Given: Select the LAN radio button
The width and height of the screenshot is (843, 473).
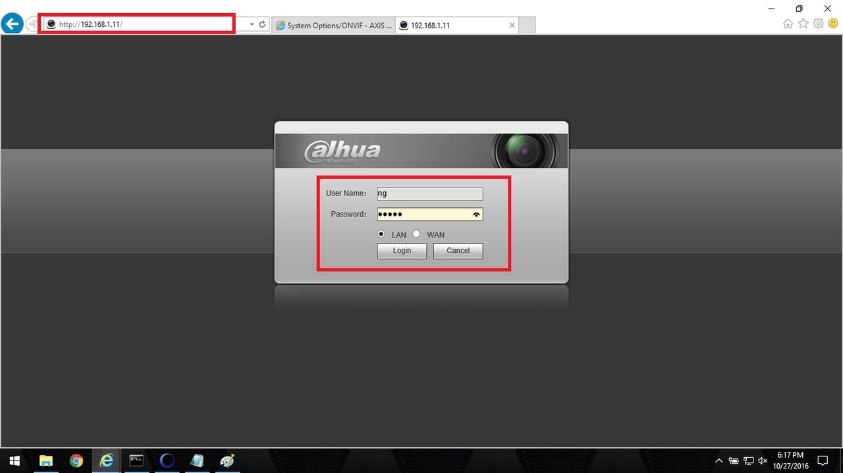Looking at the screenshot, I should pyautogui.click(x=381, y=234).
